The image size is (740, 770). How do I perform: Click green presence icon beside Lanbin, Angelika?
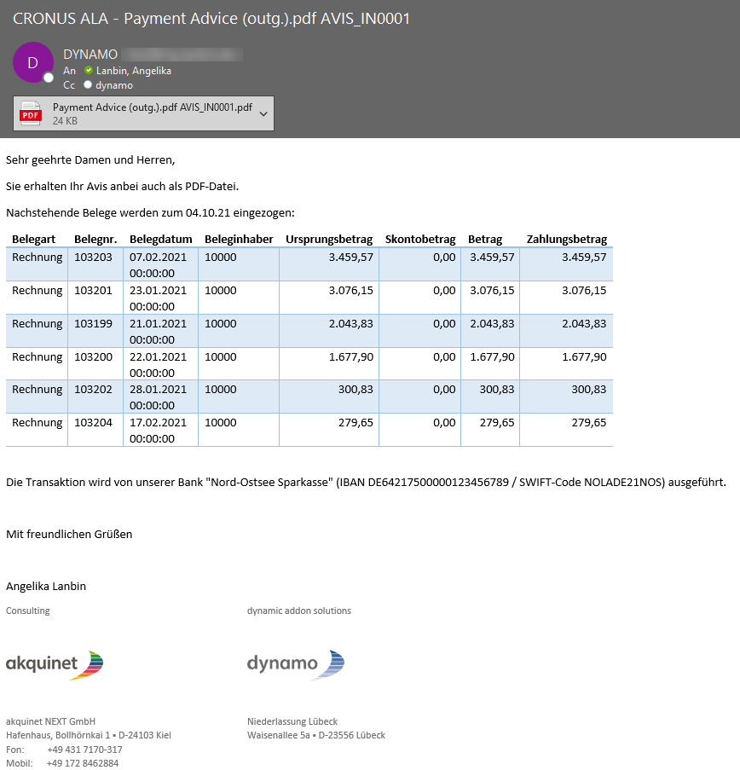tap(89, 71)
